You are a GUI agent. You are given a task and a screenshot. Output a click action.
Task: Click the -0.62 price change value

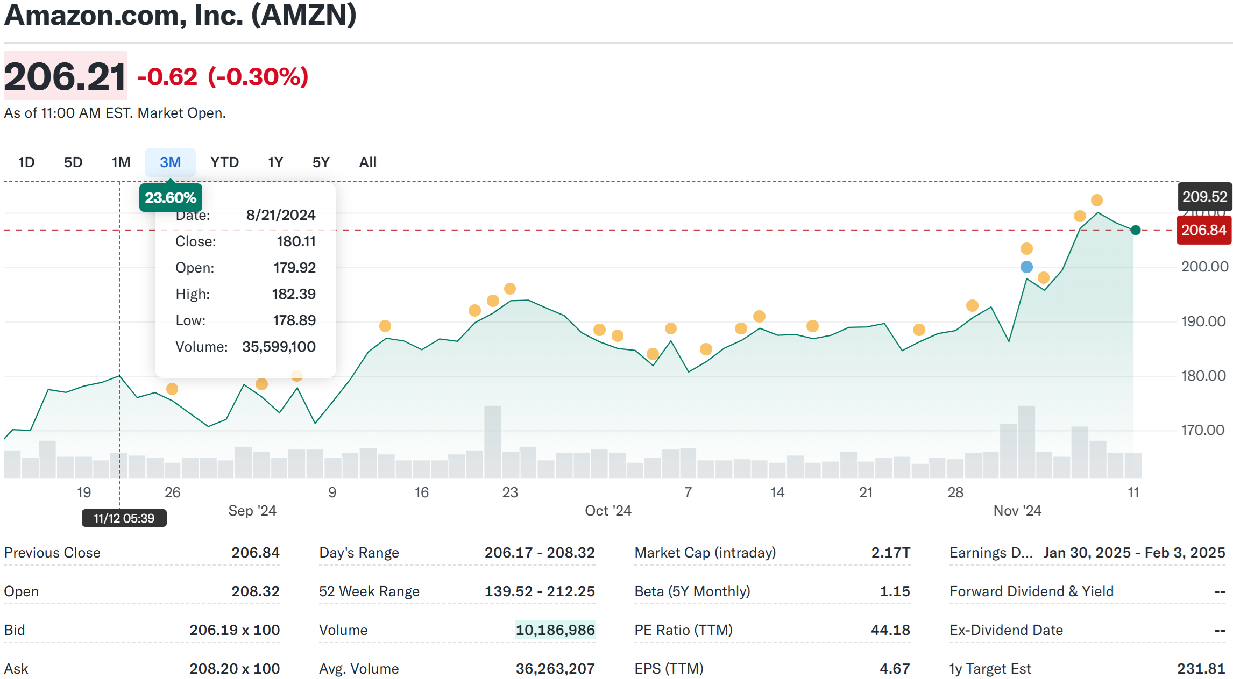coord(168,77)
